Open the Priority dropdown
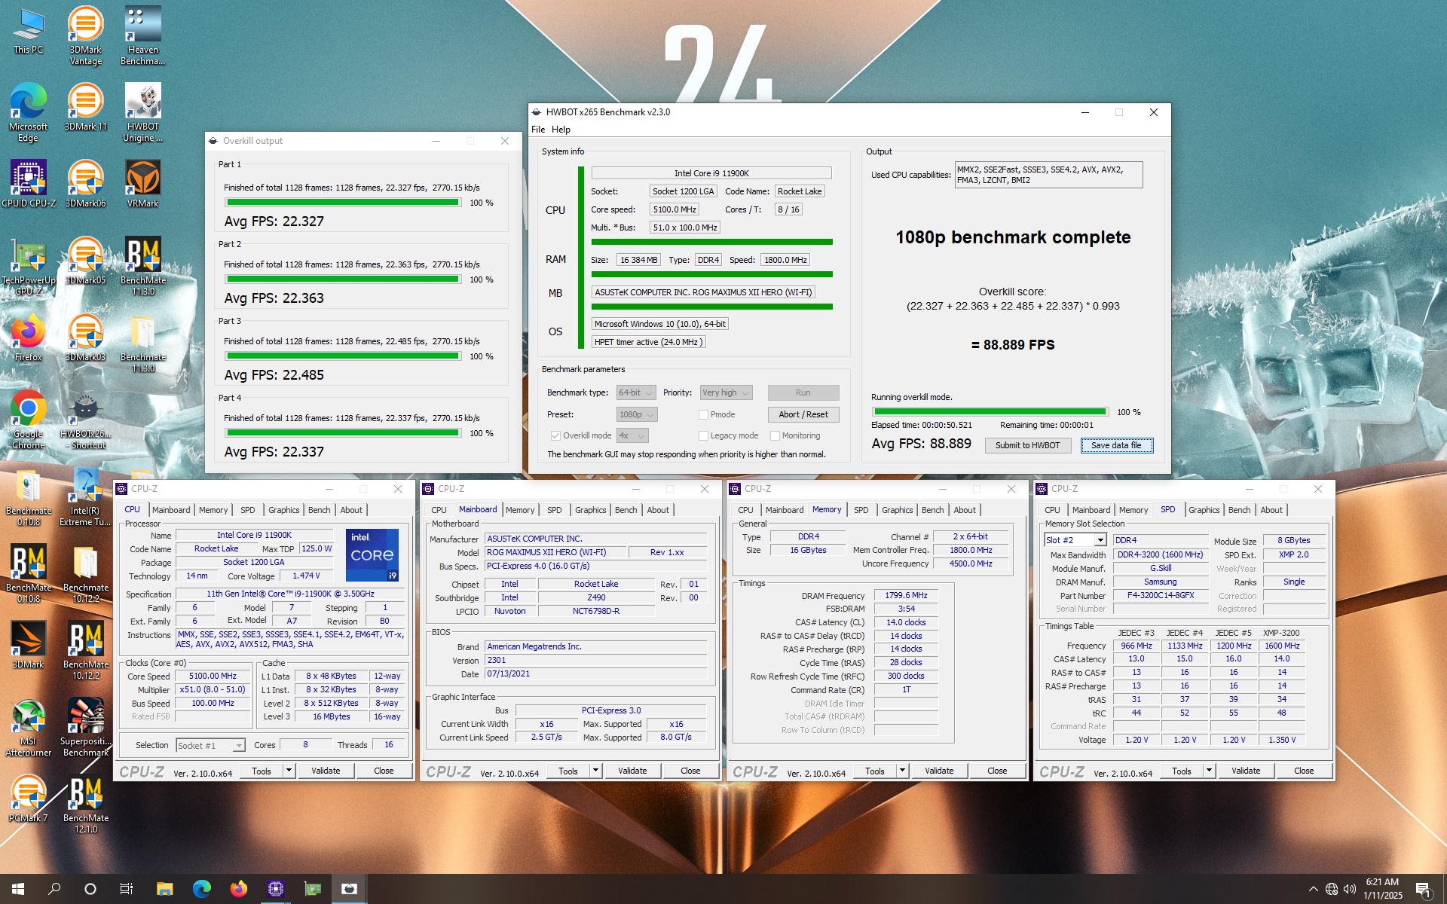Viewport: 1447px width, 904px height. [x=726, y=392]
